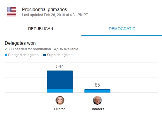
Task: Click the Delegates won heading
Action: click(20, 43)
